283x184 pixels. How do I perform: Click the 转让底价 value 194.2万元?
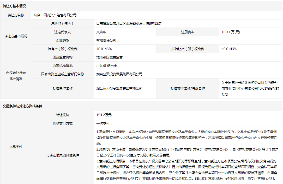pyautogui.click(x=104, y=115)
